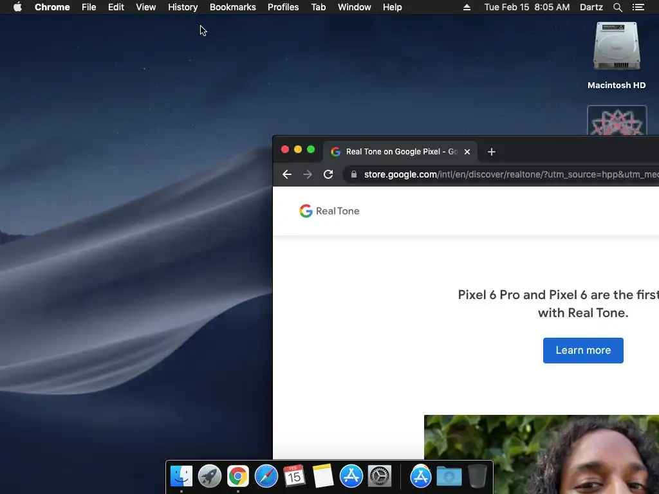Image resolution: width=659 pixels, height=494 pixels.
Task: Open Notes from the Dock
Action: tap(323, 476)
